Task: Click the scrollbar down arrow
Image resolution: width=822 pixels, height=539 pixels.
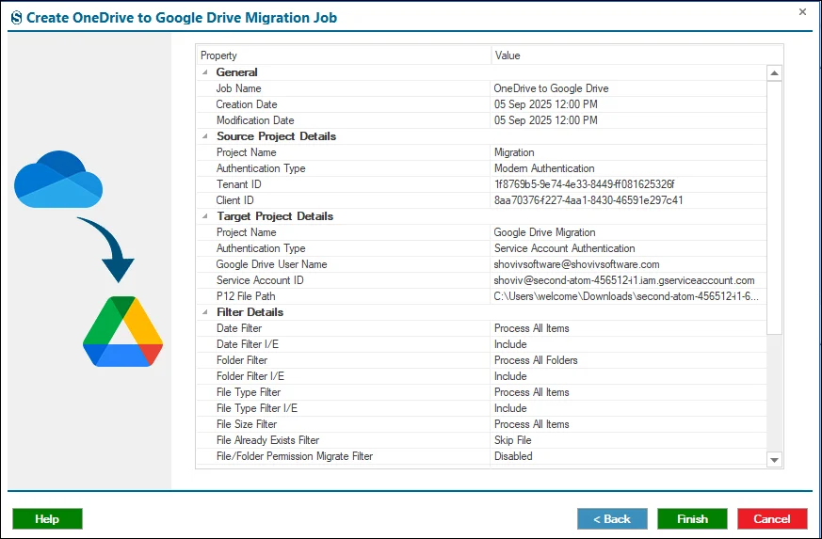Action: click(x=774, y=459)
